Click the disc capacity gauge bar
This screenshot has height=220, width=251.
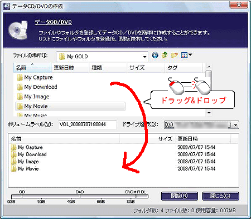(80, 196)
